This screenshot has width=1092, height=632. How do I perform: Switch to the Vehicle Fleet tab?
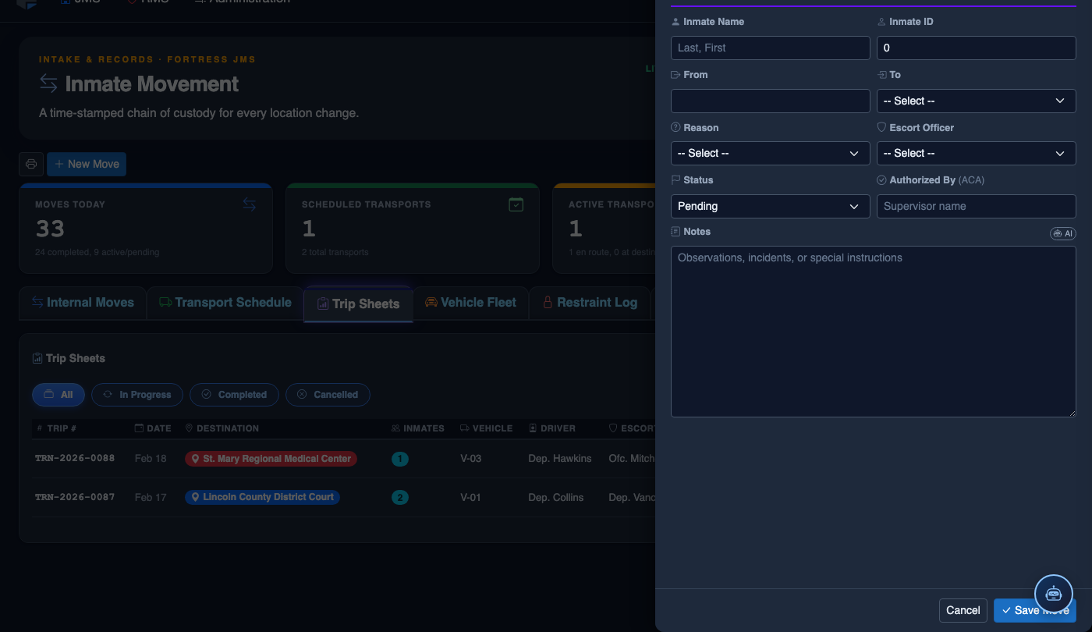[470, 303]
